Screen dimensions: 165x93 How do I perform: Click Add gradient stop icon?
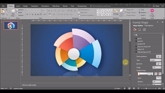pos(156,74)
